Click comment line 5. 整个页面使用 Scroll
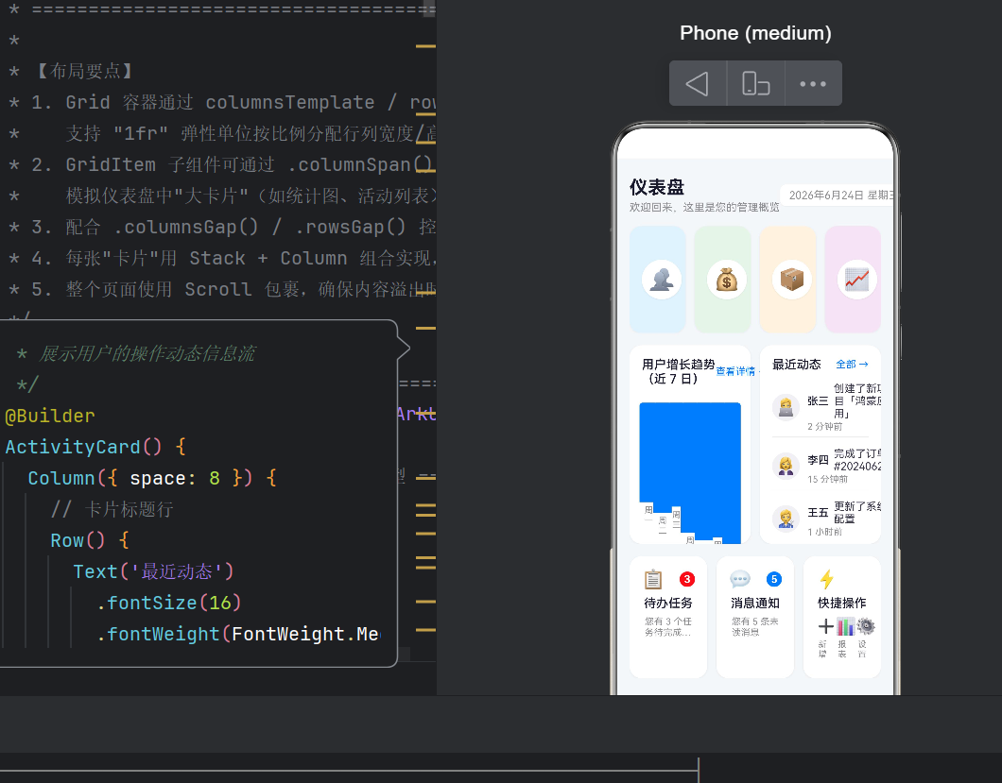This screenshot has height=783, width=1002. click(233, 289)
